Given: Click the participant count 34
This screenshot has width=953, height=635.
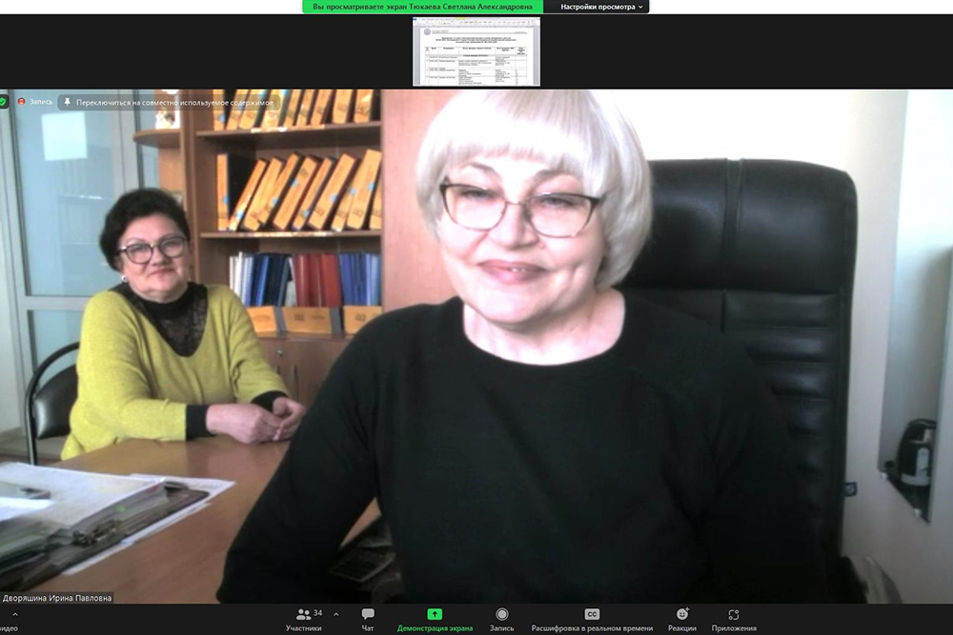Looking at the screenshot, I should [x=318, y=612].
